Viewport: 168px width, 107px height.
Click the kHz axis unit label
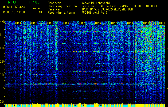pyautogui.click(x=2, y=22)
